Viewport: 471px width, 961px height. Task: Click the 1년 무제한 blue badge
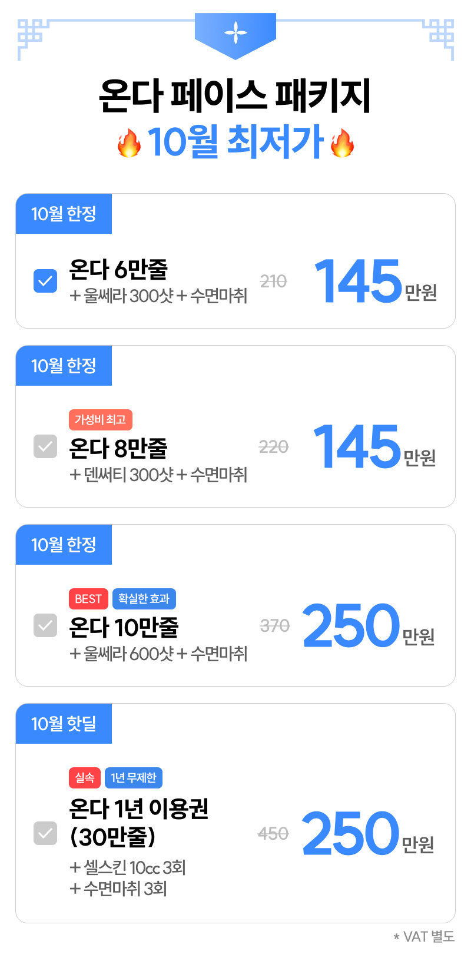(x=134, y=778)
